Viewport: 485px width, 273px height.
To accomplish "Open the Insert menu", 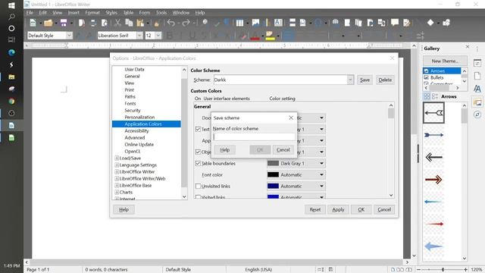I will (74, 13).
